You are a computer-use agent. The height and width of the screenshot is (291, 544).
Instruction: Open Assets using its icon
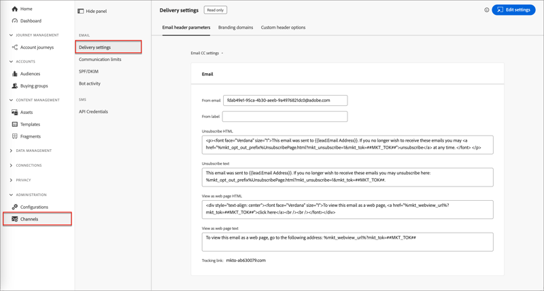click(15, 113)
